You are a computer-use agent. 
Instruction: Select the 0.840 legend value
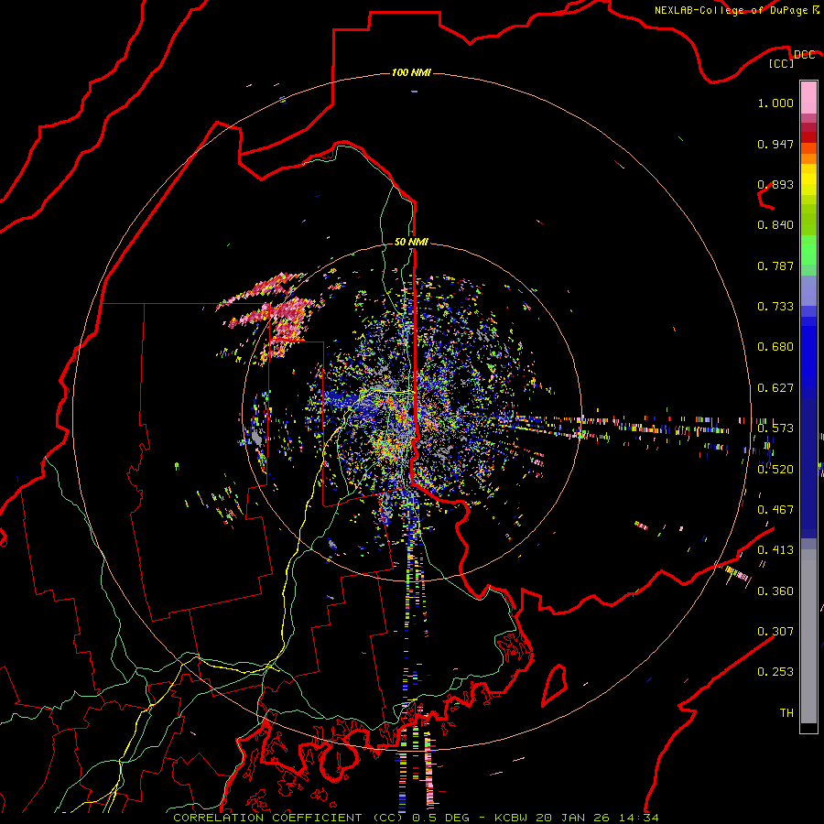tap(775, 225)
